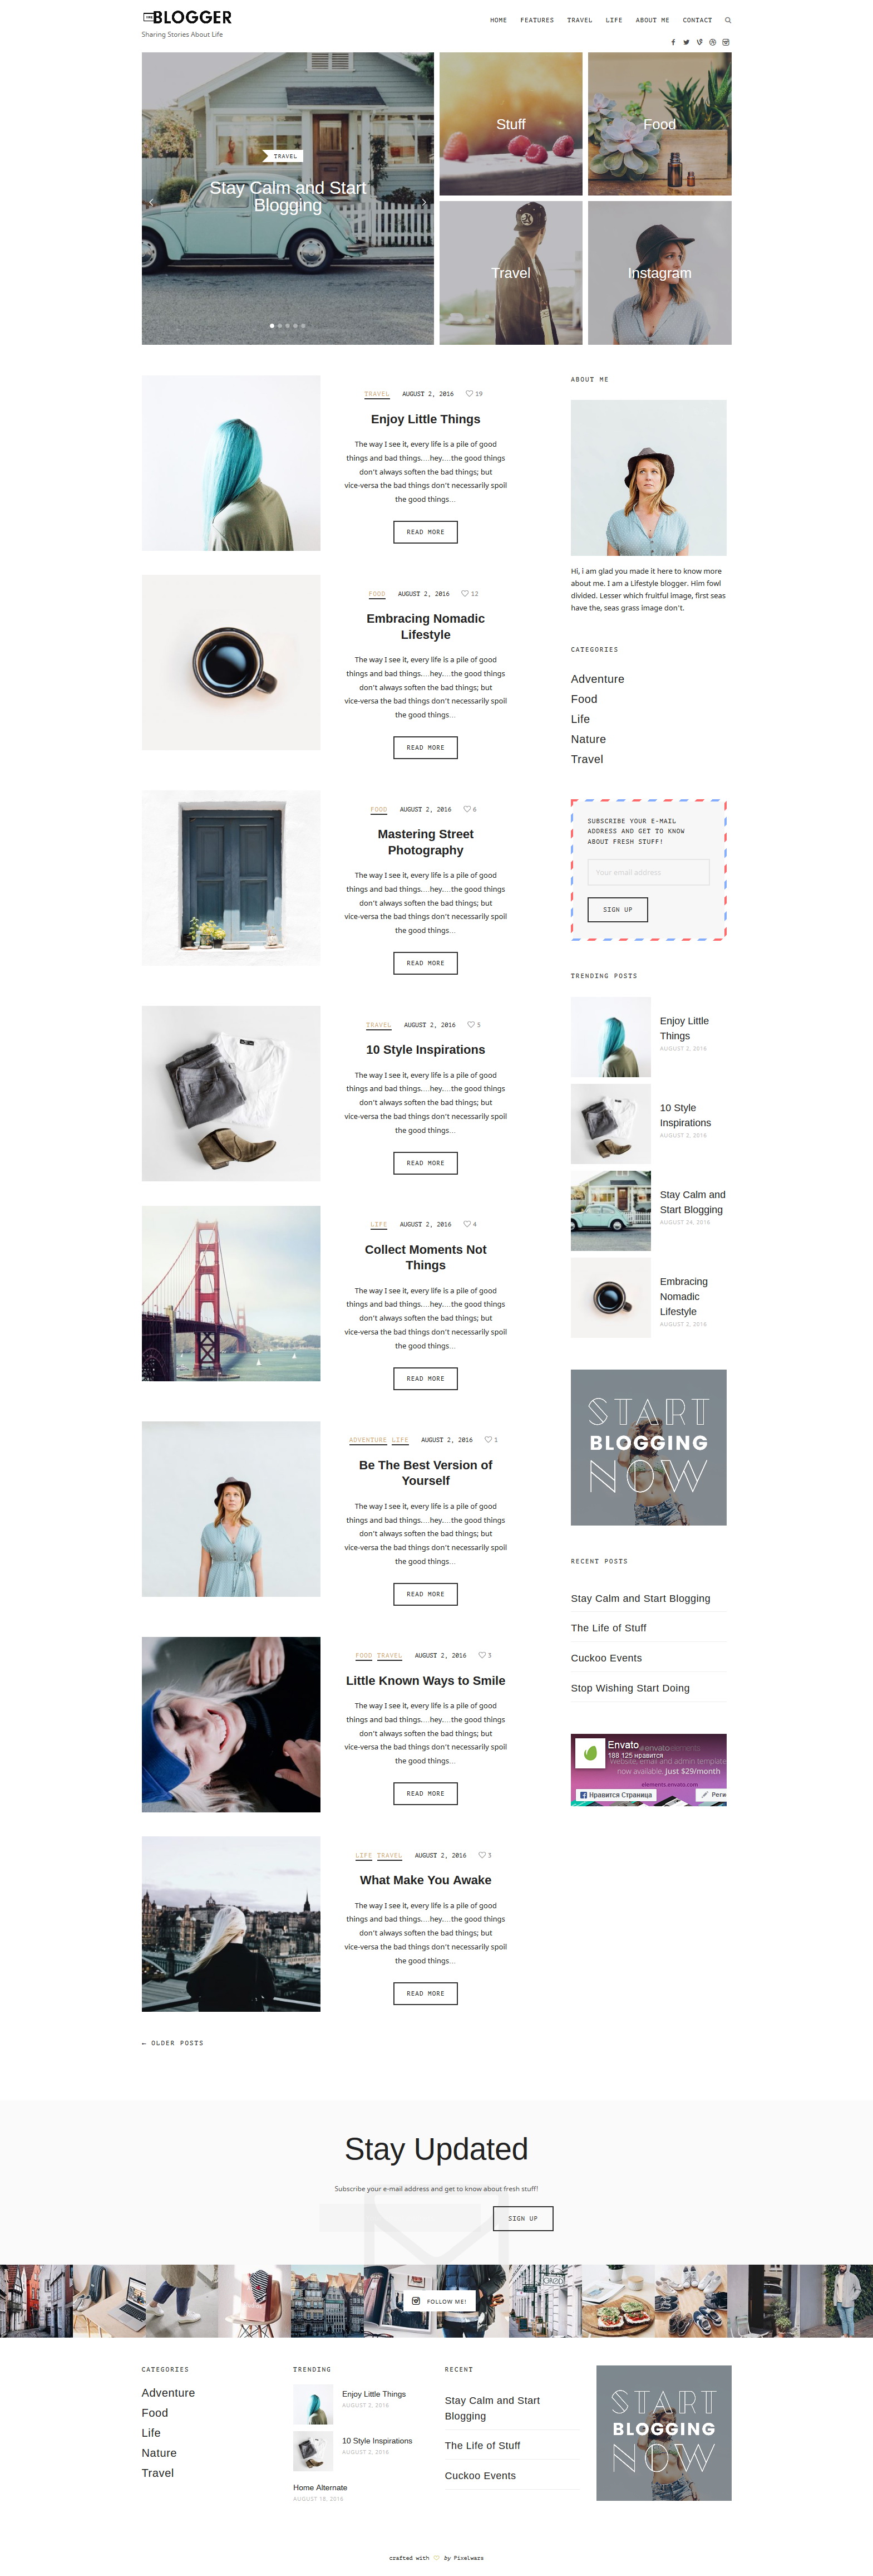
Task: Open the Older Posts link
Action: (173, 2043)
